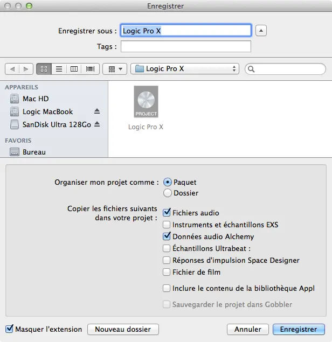Collapse the file browser with arrow button
332x342 pixels.
pyautogui.click(x=261, y=31)
